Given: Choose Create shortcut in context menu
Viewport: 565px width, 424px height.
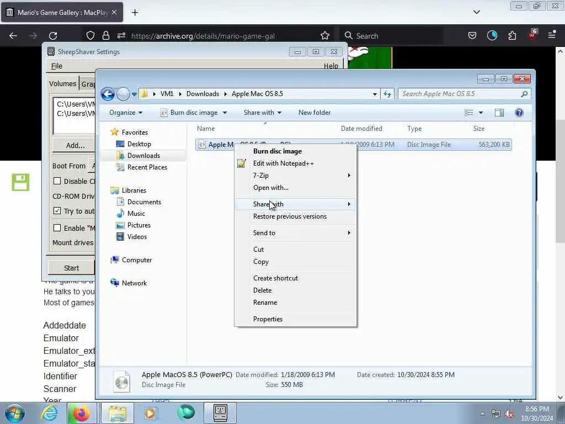Looking at the screenshot, I should point(296,278).
